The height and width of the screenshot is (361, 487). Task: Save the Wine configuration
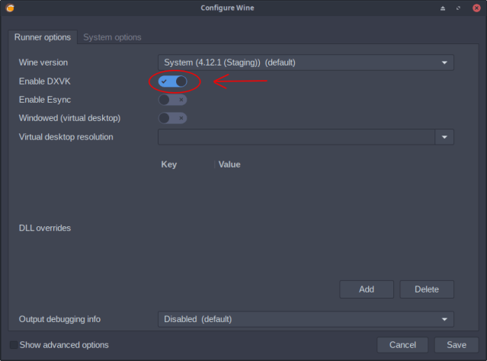pos(457,345)
